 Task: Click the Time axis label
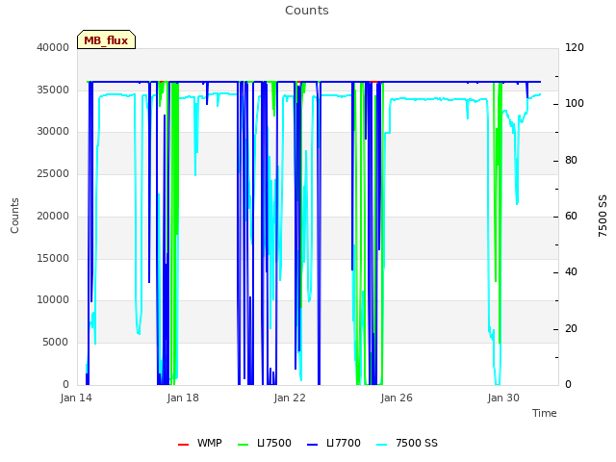point(545,413)
